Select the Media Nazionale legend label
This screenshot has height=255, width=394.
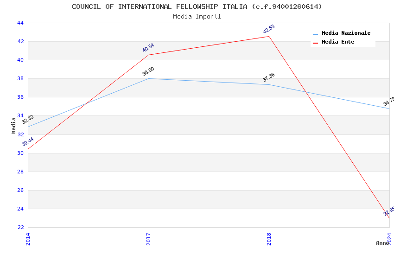tap(346, 33)
